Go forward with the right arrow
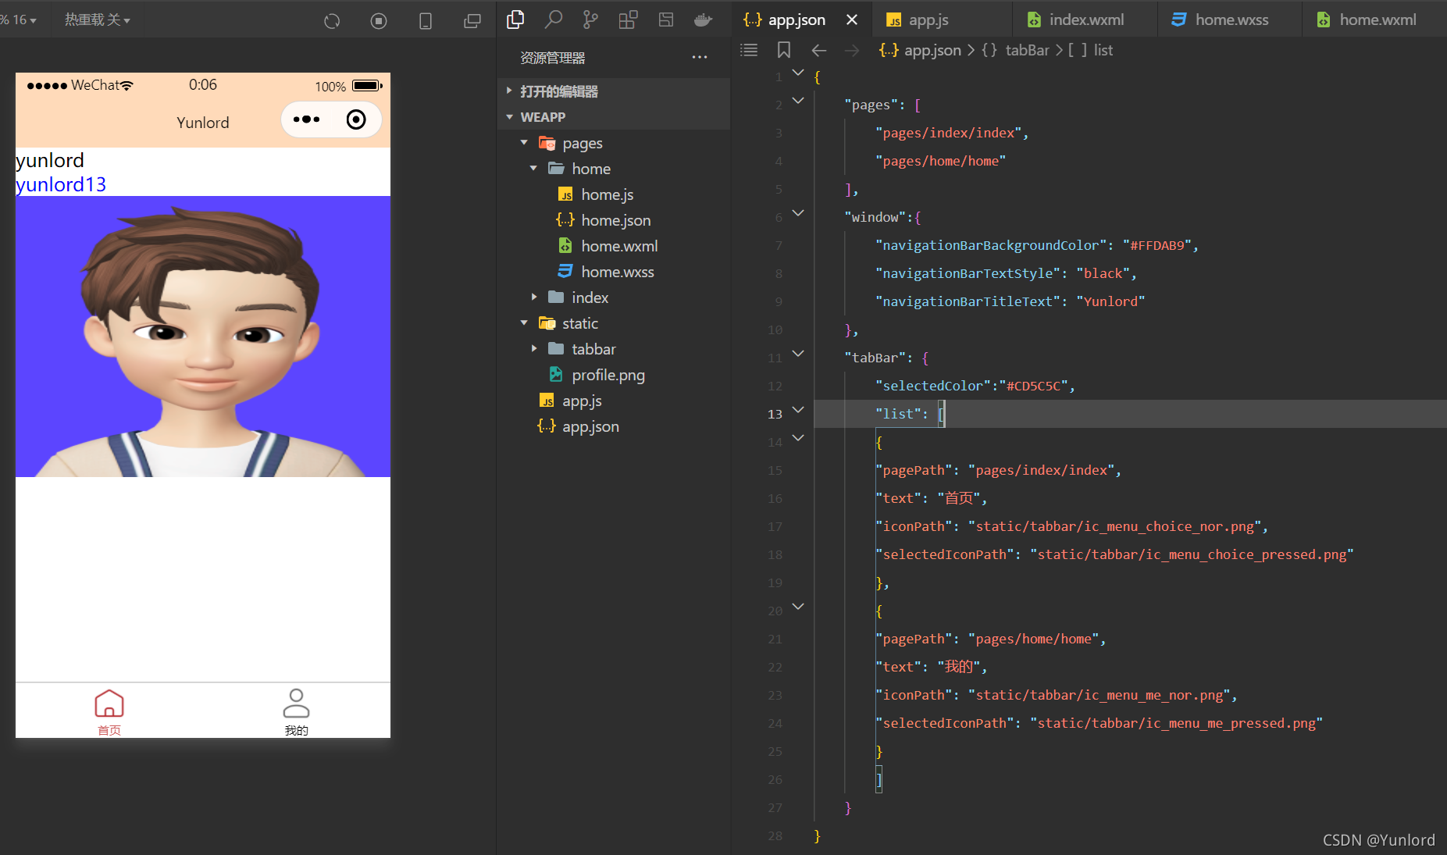 [852, 50]
